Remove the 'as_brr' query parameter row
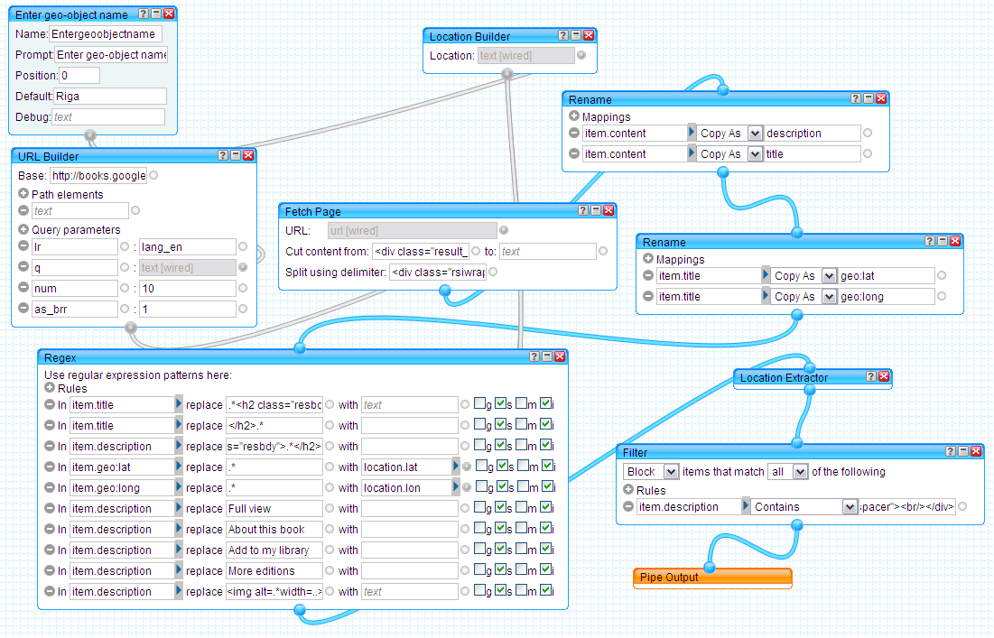 (x=23, y=308)
